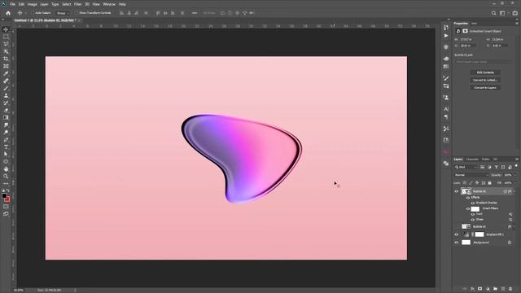Open the Adjustments panel sun icon
The image size is (521, 293).
tap(446, 47)
